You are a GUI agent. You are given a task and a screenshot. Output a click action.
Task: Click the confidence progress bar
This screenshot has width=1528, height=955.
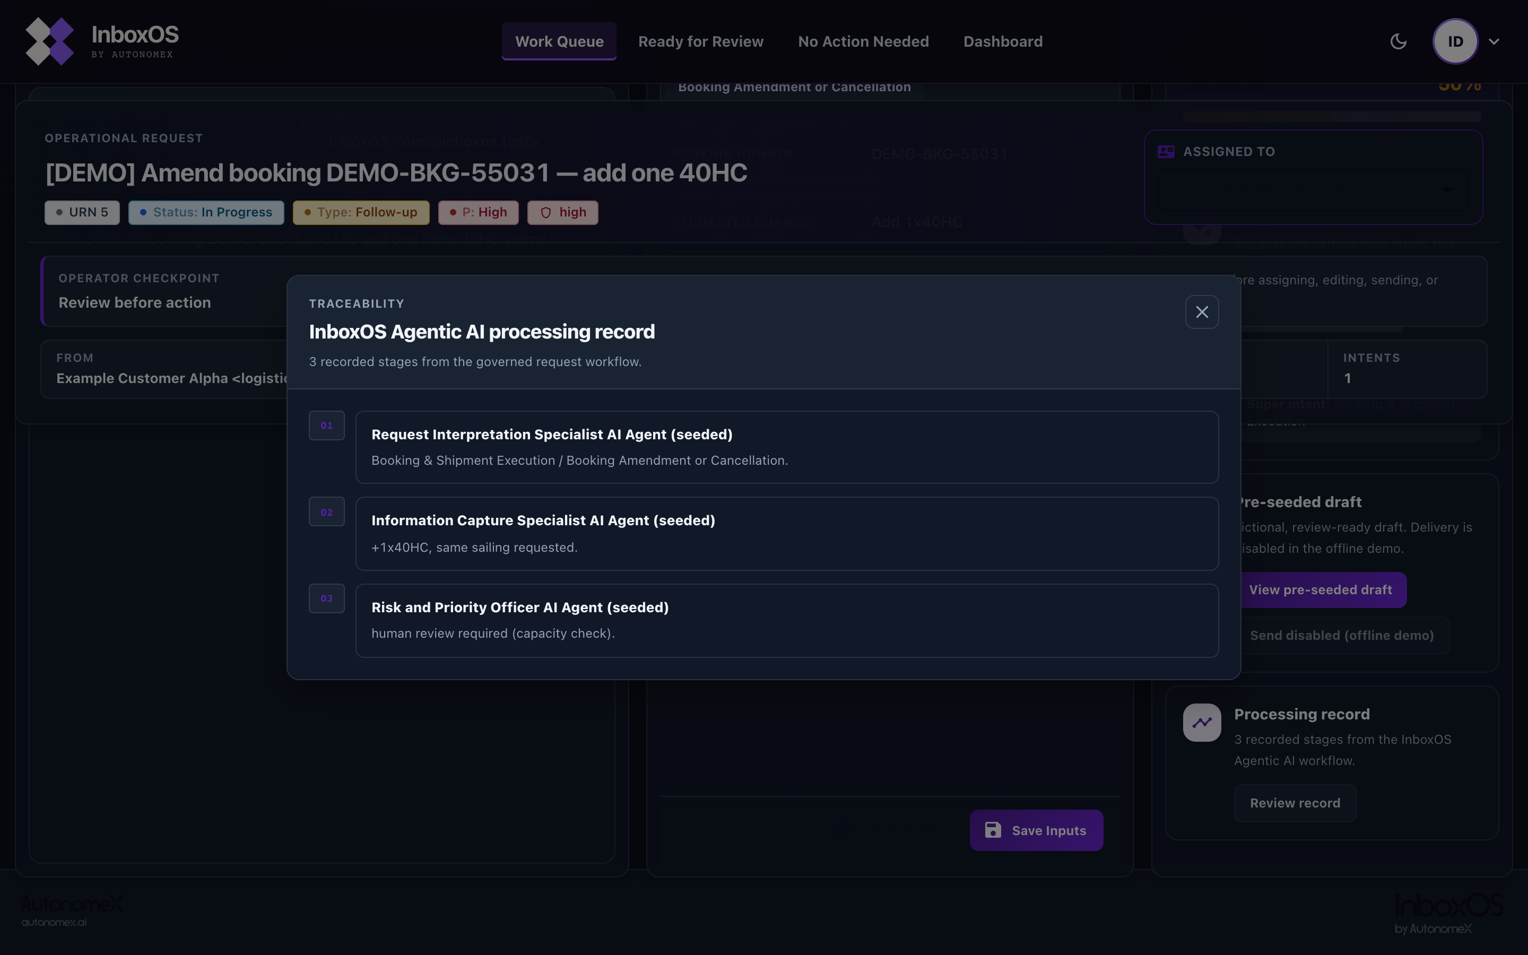[x=1331, y=117]
